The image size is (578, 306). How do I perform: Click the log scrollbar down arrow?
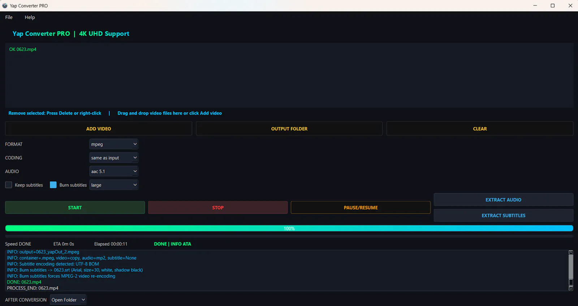[571, 289]
